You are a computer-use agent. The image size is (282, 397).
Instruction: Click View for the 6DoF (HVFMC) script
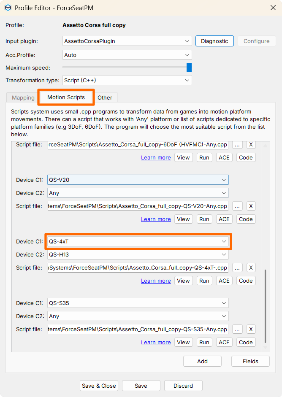point(184,157)
